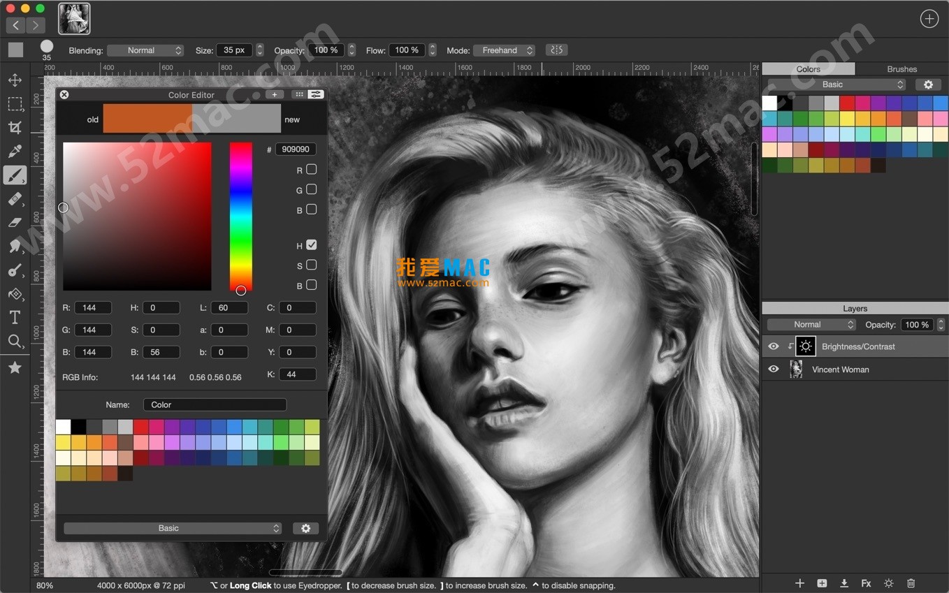Close the Color Editor panel
Screen dimensions: 949x593
click(64, 94)
